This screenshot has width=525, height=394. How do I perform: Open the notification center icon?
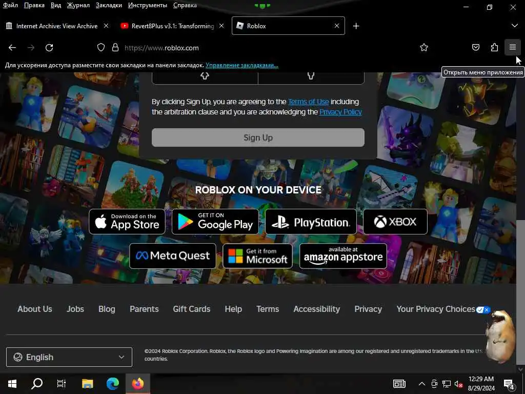509,384
